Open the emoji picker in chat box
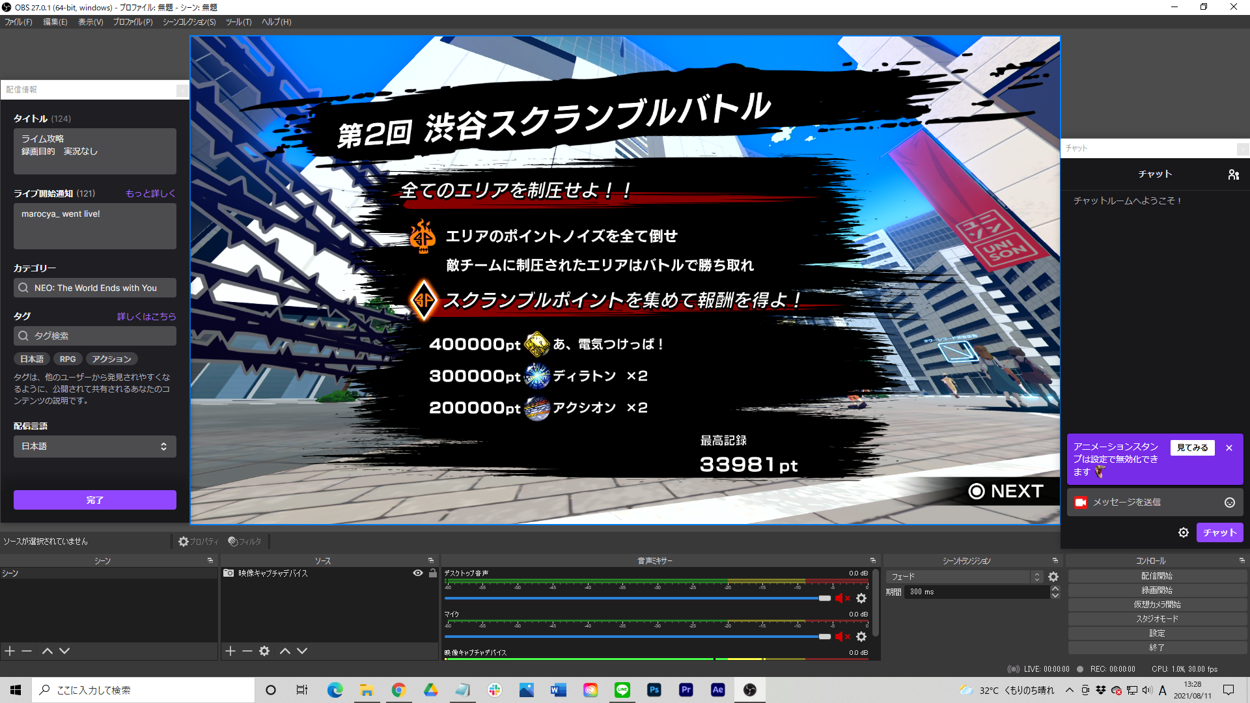The image size is (1250, 703). point(1230,503)
